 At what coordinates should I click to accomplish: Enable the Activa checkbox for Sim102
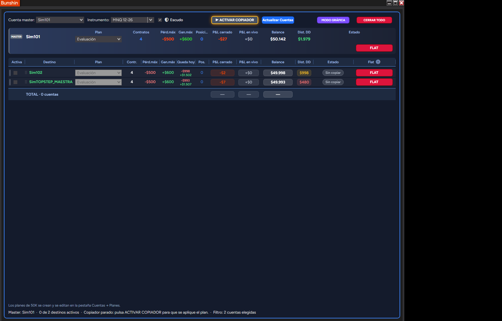15,73
